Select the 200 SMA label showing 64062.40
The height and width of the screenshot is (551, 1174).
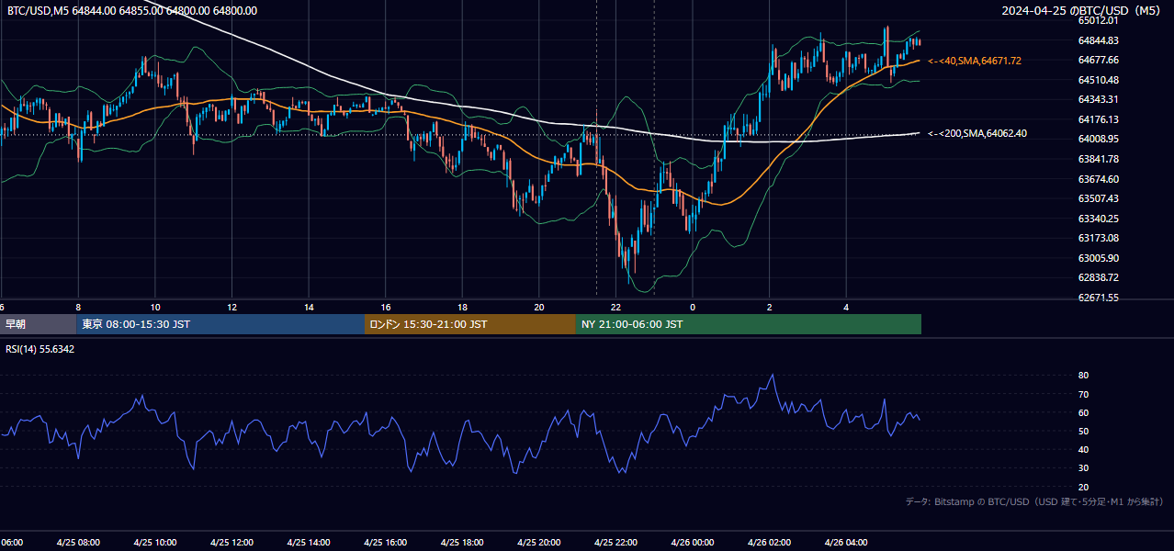(x=977, y=133)
